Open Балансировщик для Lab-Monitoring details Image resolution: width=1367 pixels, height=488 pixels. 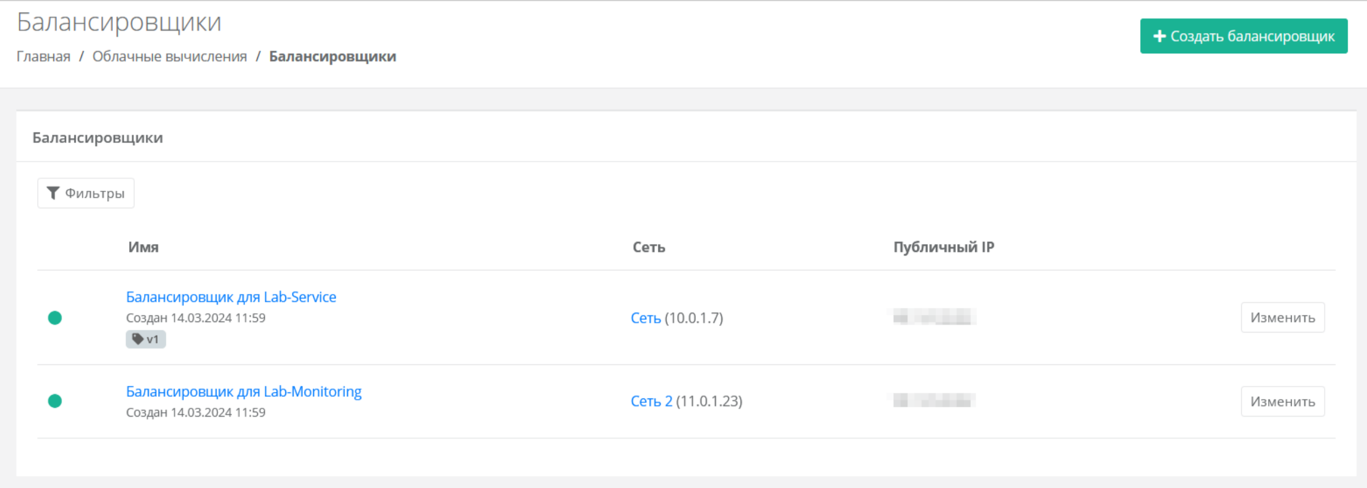click(x=243, y=391)
